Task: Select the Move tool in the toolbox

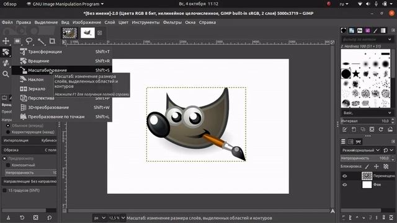Action: (x=6, y=42)
